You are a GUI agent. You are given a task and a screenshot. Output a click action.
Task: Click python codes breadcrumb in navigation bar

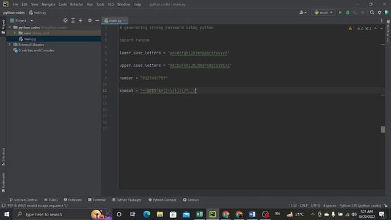point(14,12)
